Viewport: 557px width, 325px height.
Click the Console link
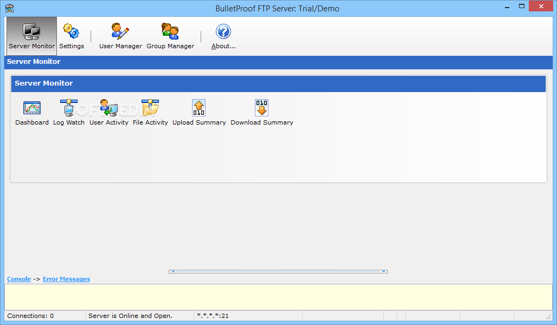19,279
